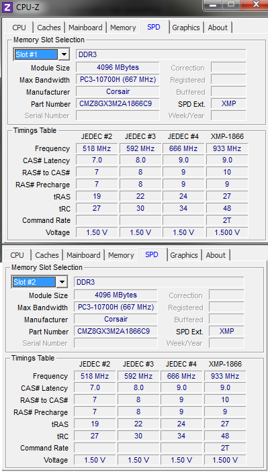Viewport: 268px width, 472px height.
Task: Open the CPU tab in the upper window
Action: tap(19, 28)
